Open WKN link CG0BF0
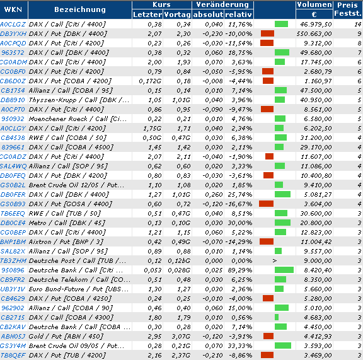 point(13,72)
